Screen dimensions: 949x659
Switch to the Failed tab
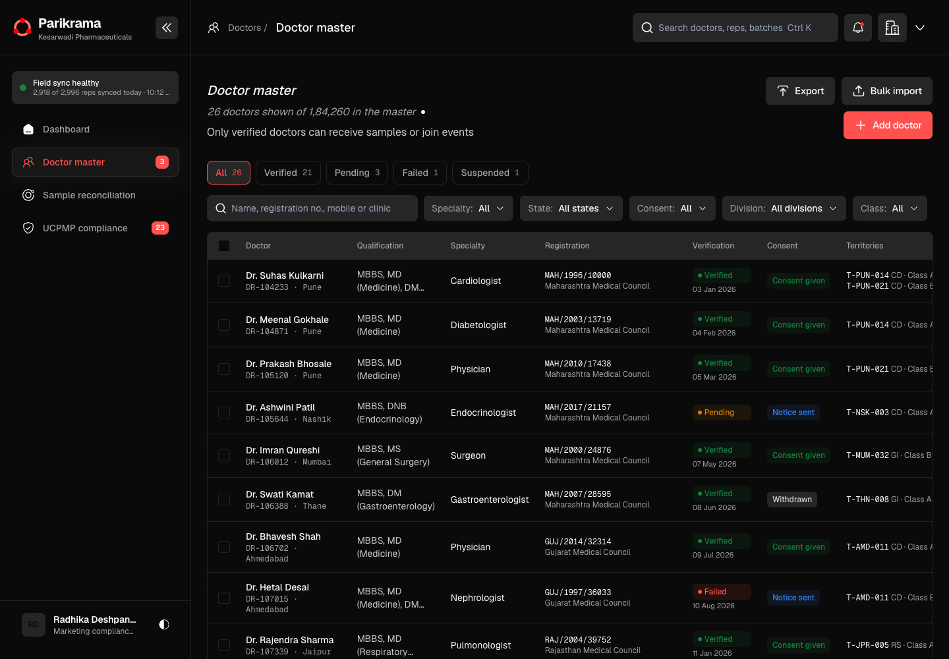pyautogui.click(x=420, y=173)
